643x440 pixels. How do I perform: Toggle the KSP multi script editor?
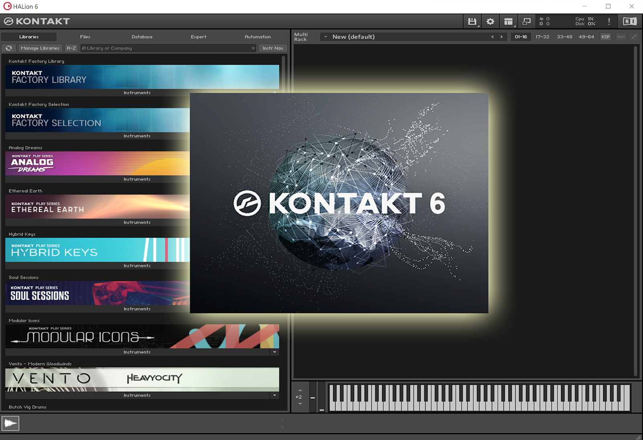coord(606,37)
